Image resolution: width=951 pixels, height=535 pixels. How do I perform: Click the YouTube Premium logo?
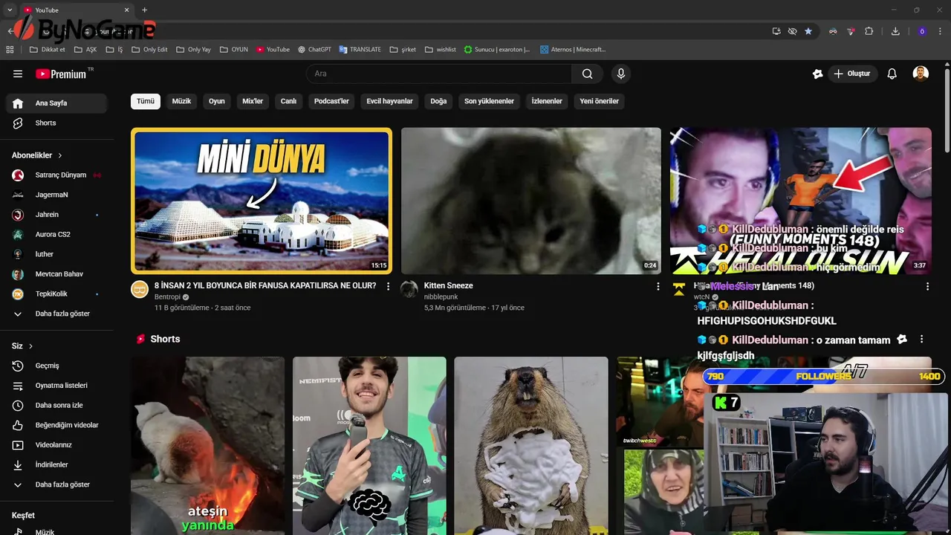click(x=61, y=74)
